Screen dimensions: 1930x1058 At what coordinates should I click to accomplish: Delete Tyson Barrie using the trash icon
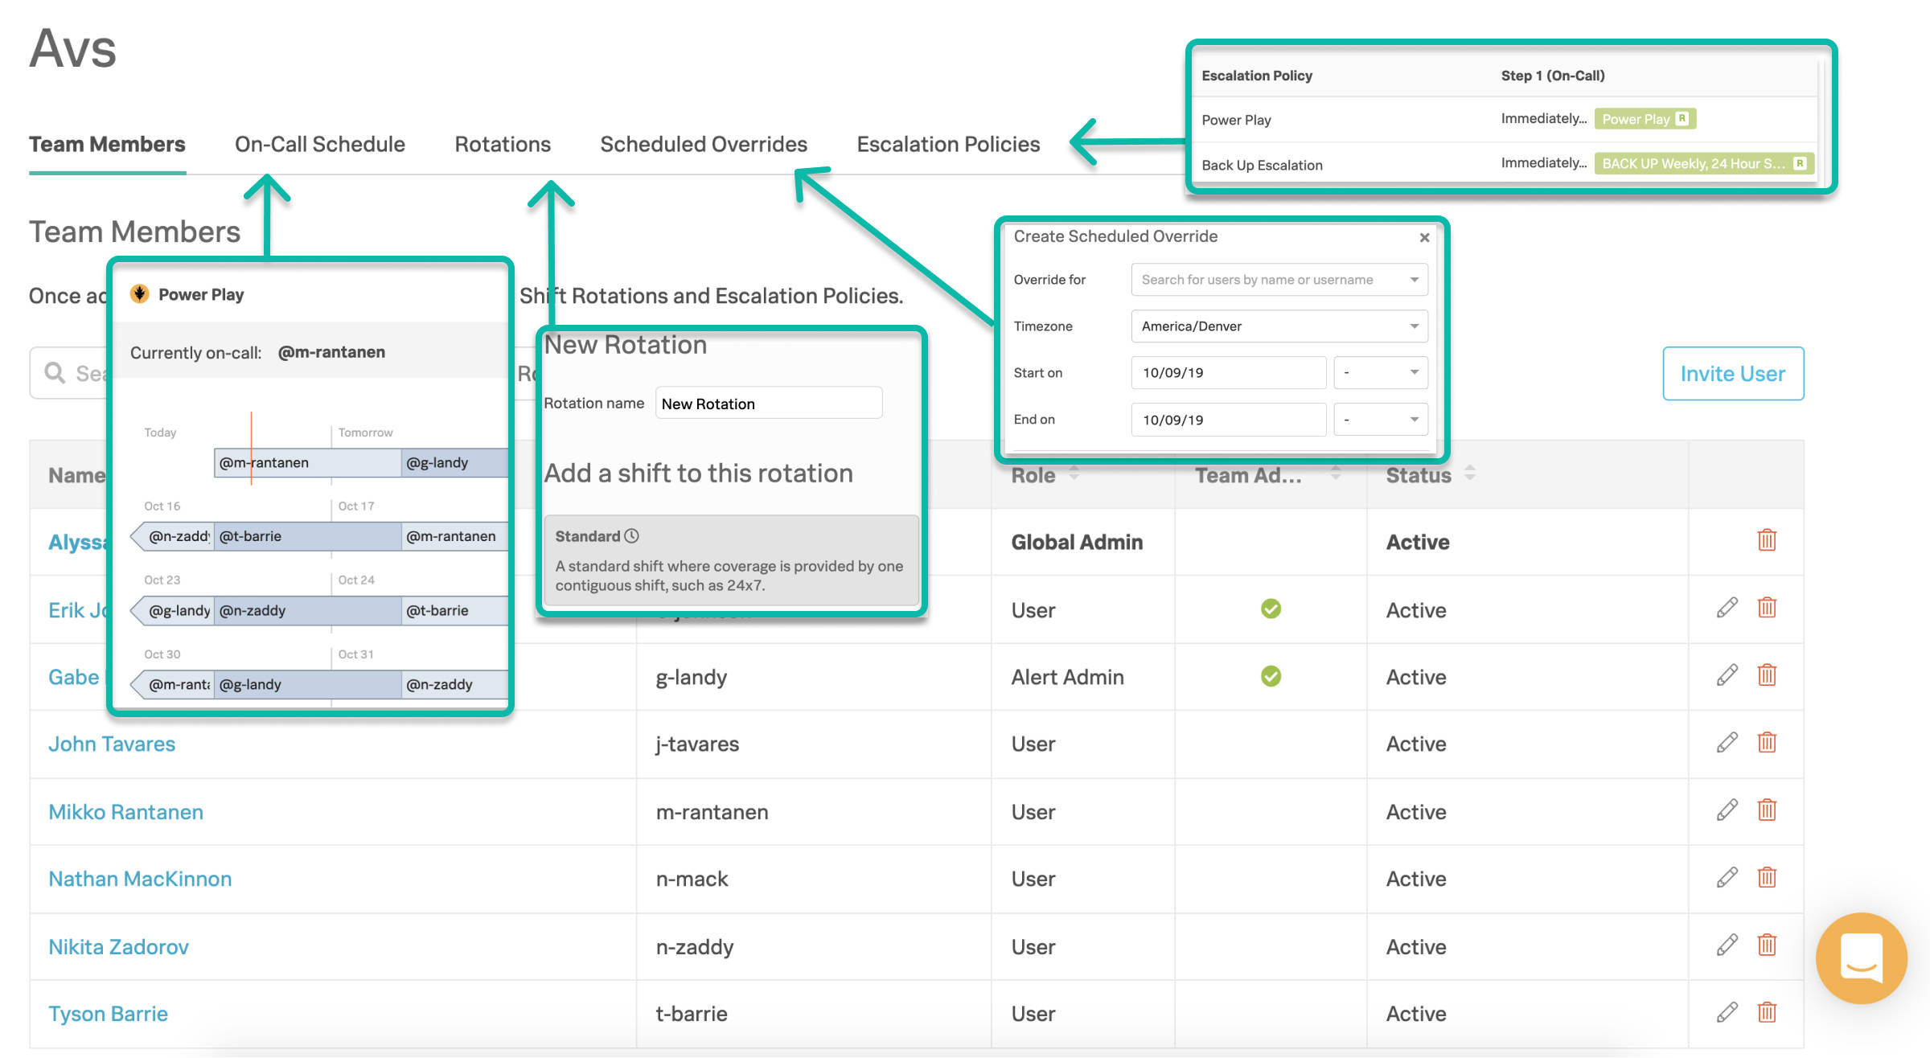pyautogui.click(x=1766, y=1013)
